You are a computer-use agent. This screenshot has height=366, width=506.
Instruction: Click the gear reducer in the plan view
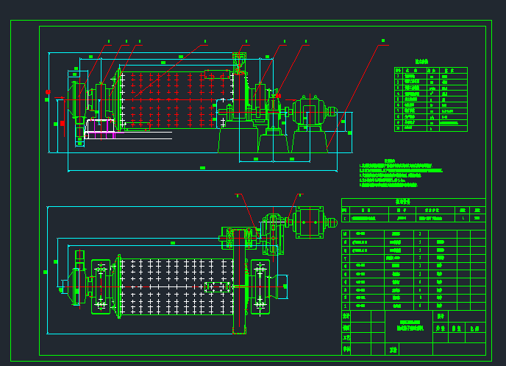click(x=273, y=233)
